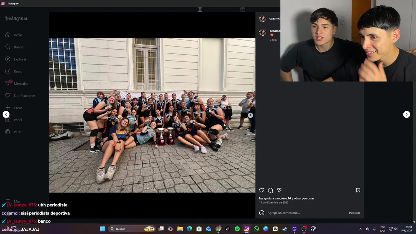The height and width of the screenshot is (234, 416).
Task: Open Microsoft Edge from the taskbar
Action: coord(189,229)
